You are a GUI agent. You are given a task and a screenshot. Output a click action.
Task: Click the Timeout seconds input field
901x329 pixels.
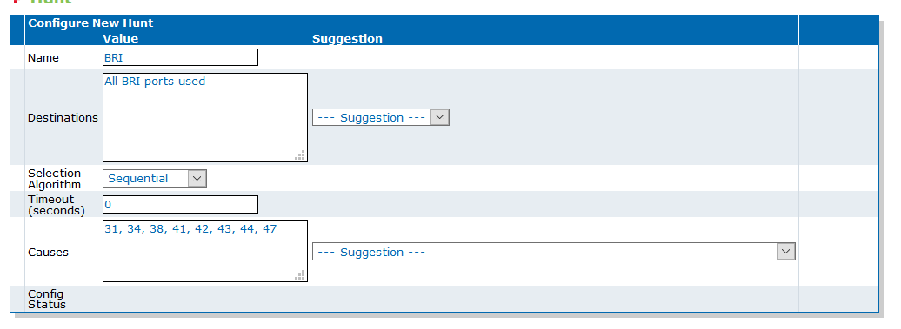(x=180, y=205)
